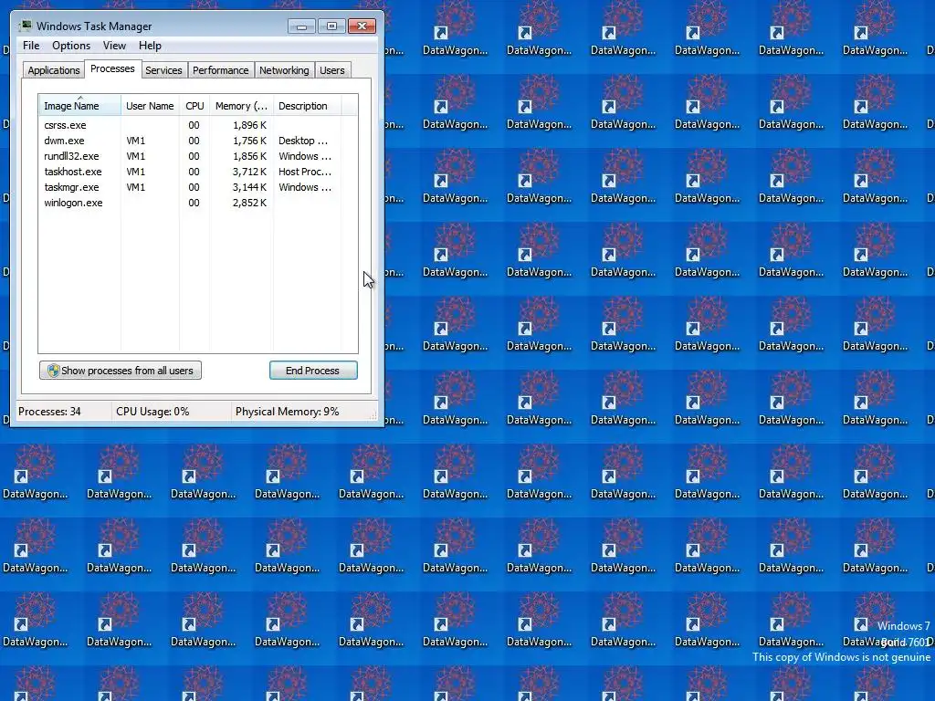Click the 2,852 K memory value
This screenshot has height=701, width=935.
pyautogui.click(x=249, y=203)
